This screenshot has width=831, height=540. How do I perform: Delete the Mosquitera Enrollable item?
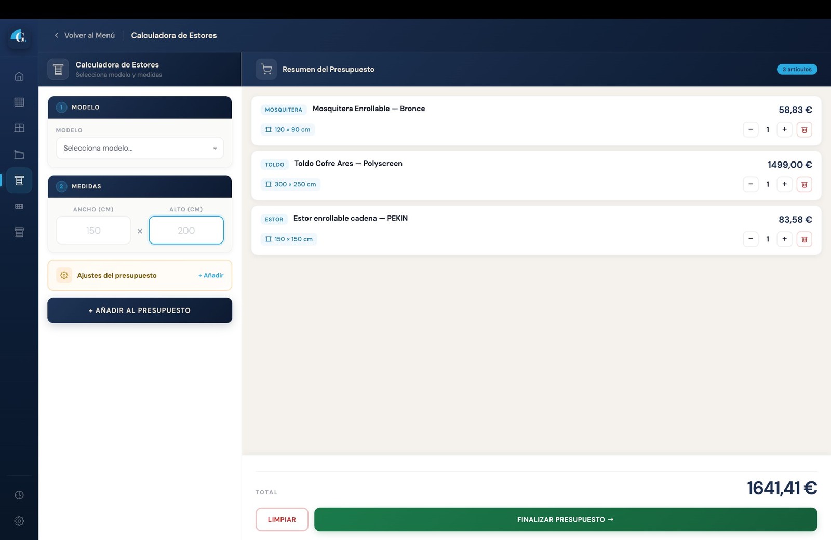point(804,129)
